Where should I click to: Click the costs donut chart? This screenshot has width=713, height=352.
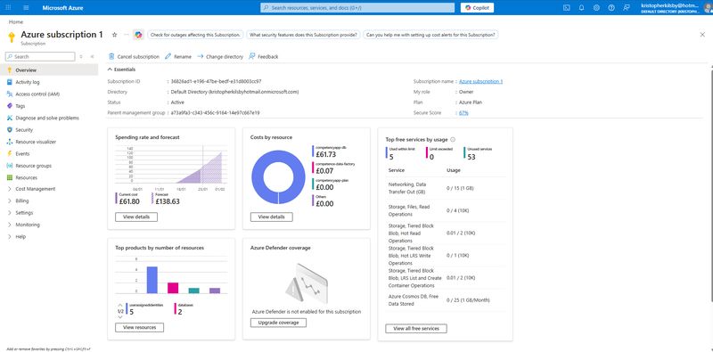click(278, 176)
